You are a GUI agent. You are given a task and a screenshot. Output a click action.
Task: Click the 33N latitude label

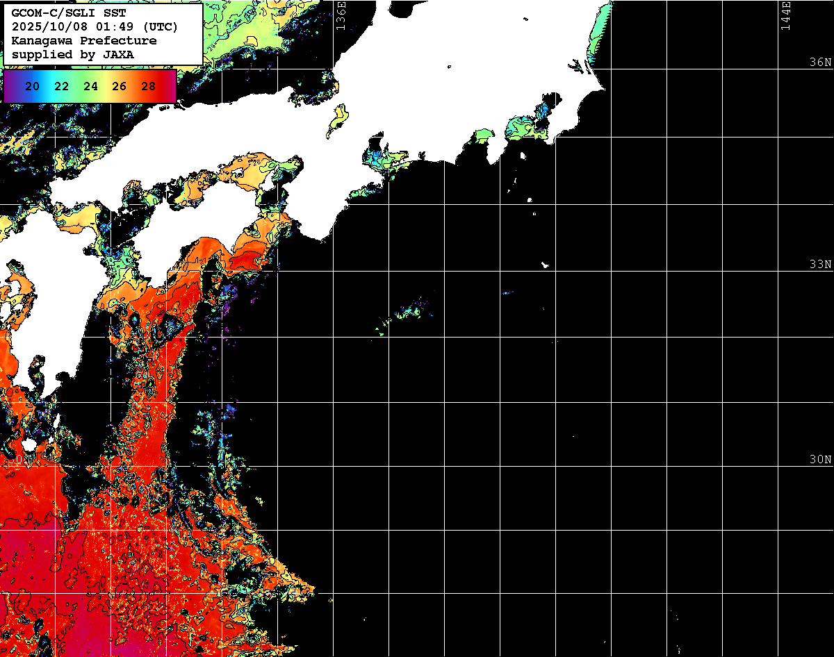[820, 265]
